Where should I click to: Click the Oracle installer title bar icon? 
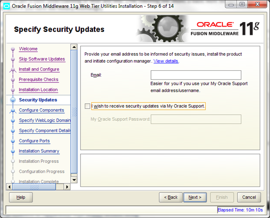tap(6, 6)
